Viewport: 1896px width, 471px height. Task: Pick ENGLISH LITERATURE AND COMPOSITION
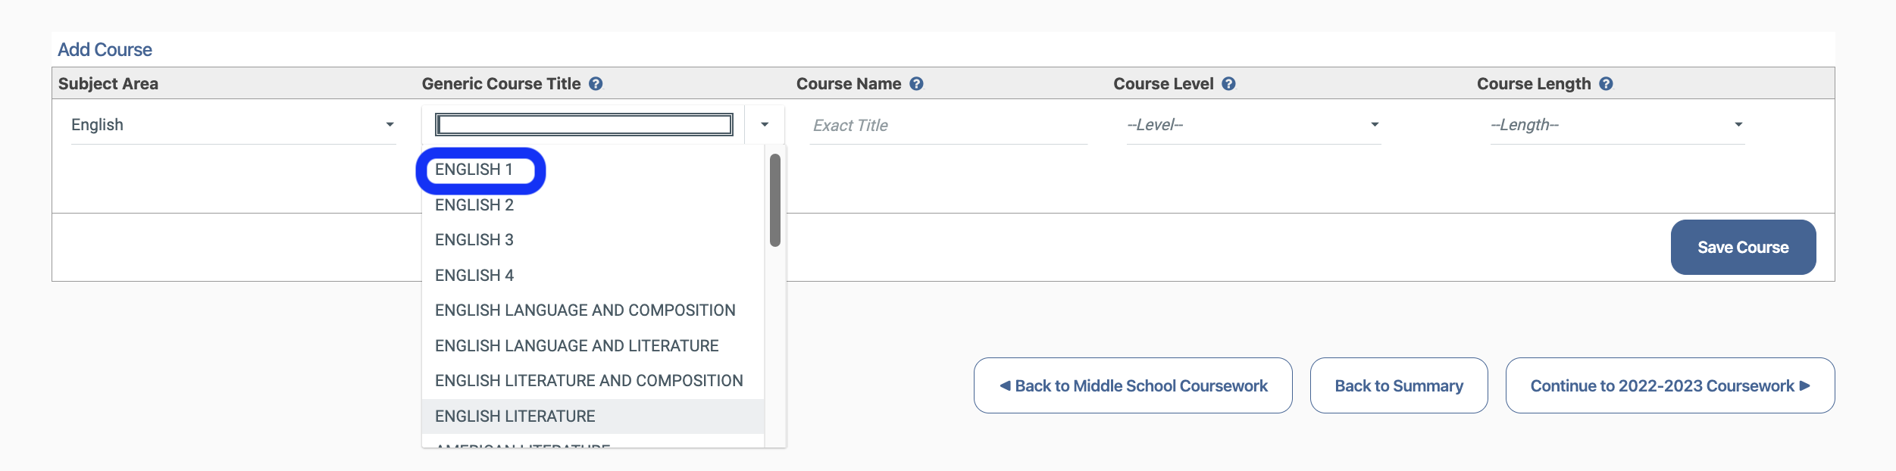589,381
